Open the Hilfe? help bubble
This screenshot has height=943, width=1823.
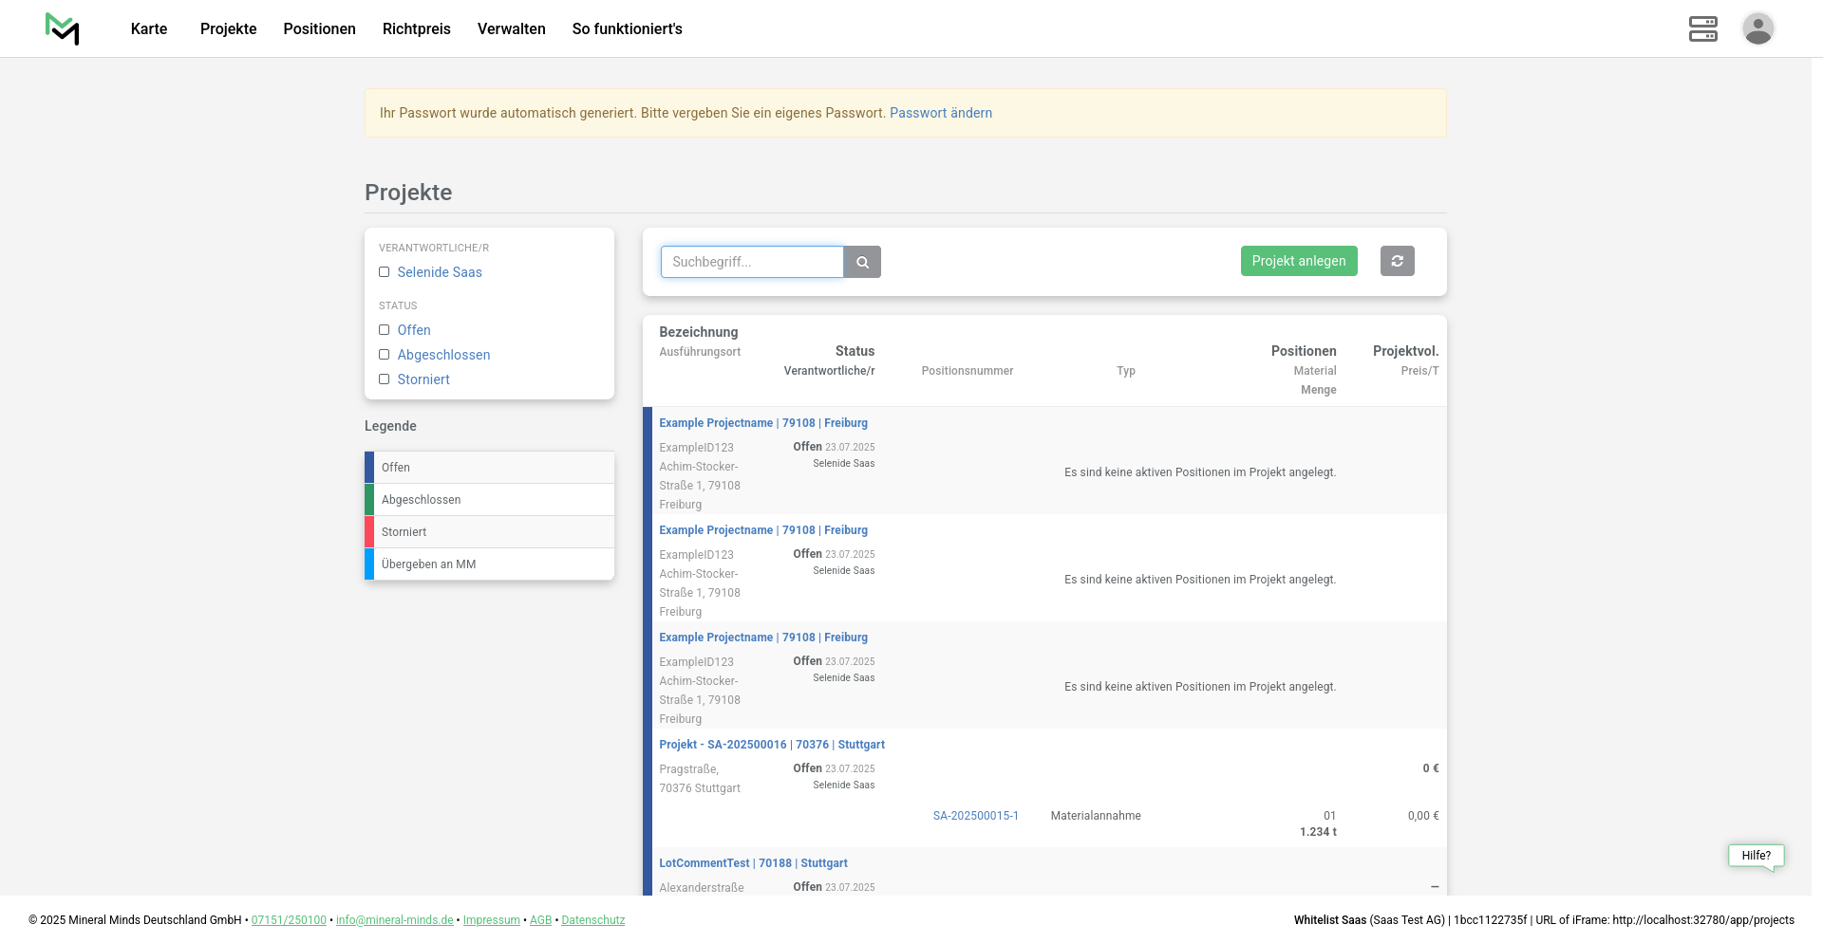pyautogui.click(x=1756, y=856)
